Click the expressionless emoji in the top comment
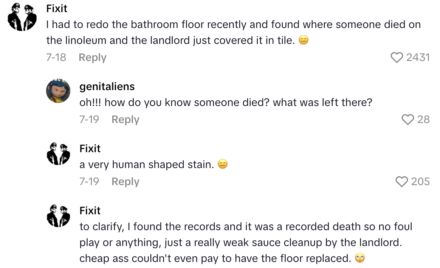Image resolution: width=440 pixels, height=268 pixels. (x=304, y=40)
